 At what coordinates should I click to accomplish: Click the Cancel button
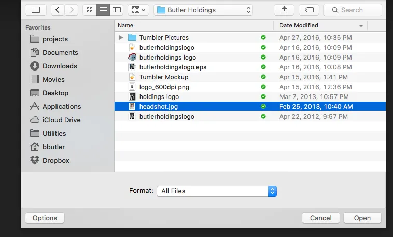coord(321,218)
